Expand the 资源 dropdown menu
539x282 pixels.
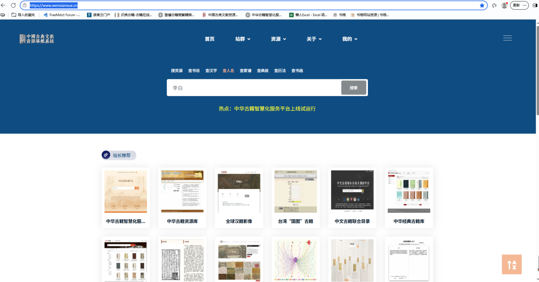pyautogui.click(x=278, y=39)
